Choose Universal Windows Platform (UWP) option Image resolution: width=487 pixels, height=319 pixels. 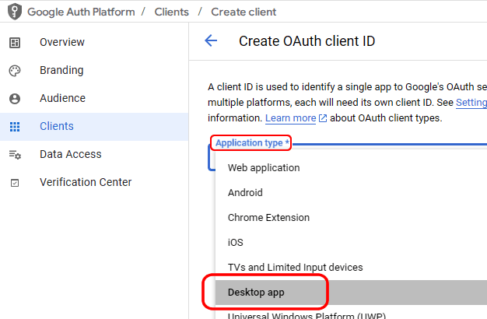click(x=351, y=314)
